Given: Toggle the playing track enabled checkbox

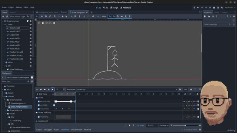Looking at the screenshot, I should (39, 117).
